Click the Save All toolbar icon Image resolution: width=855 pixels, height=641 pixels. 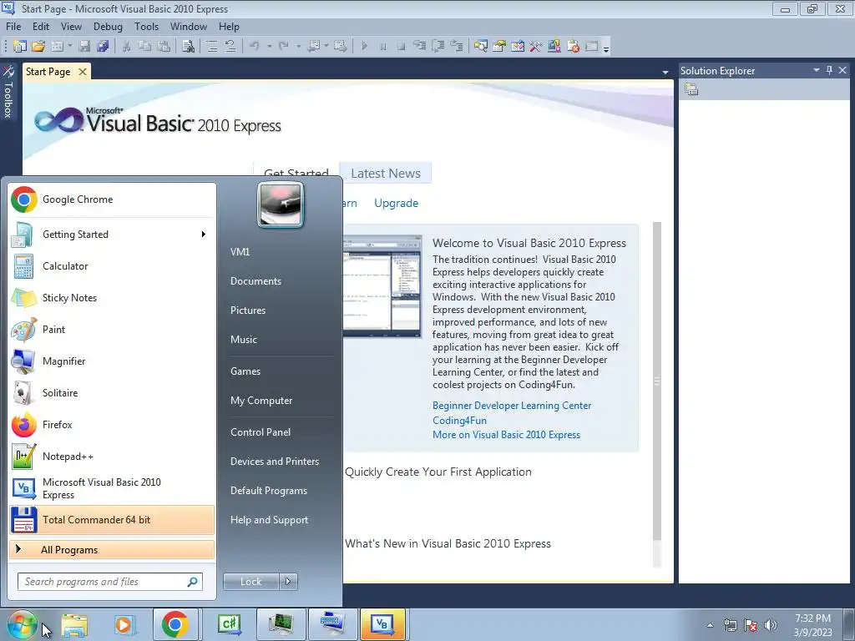(103, 47)
